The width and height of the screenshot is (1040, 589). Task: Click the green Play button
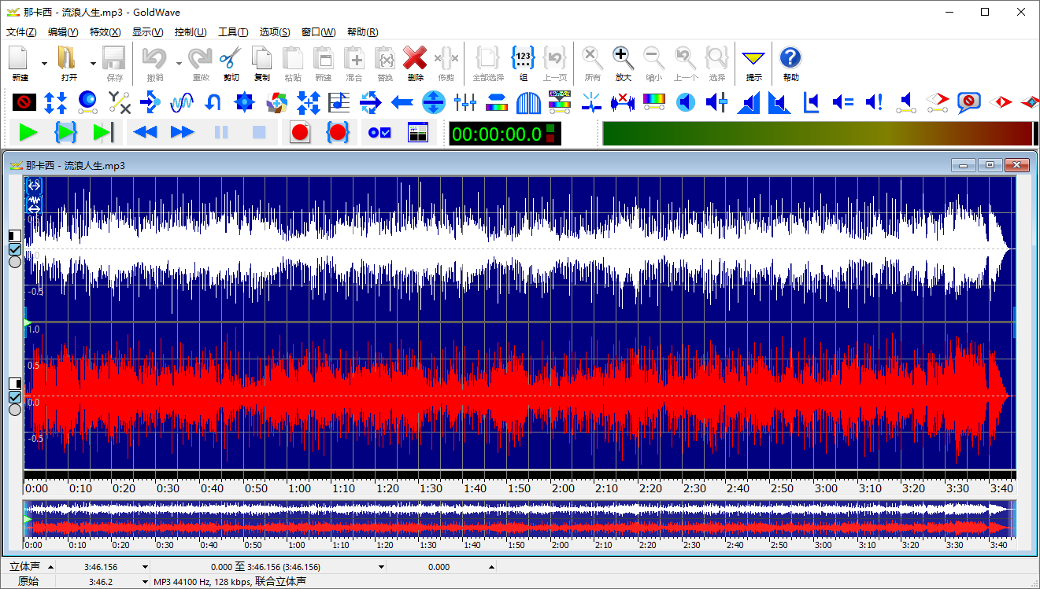click(x=28, y=133)
